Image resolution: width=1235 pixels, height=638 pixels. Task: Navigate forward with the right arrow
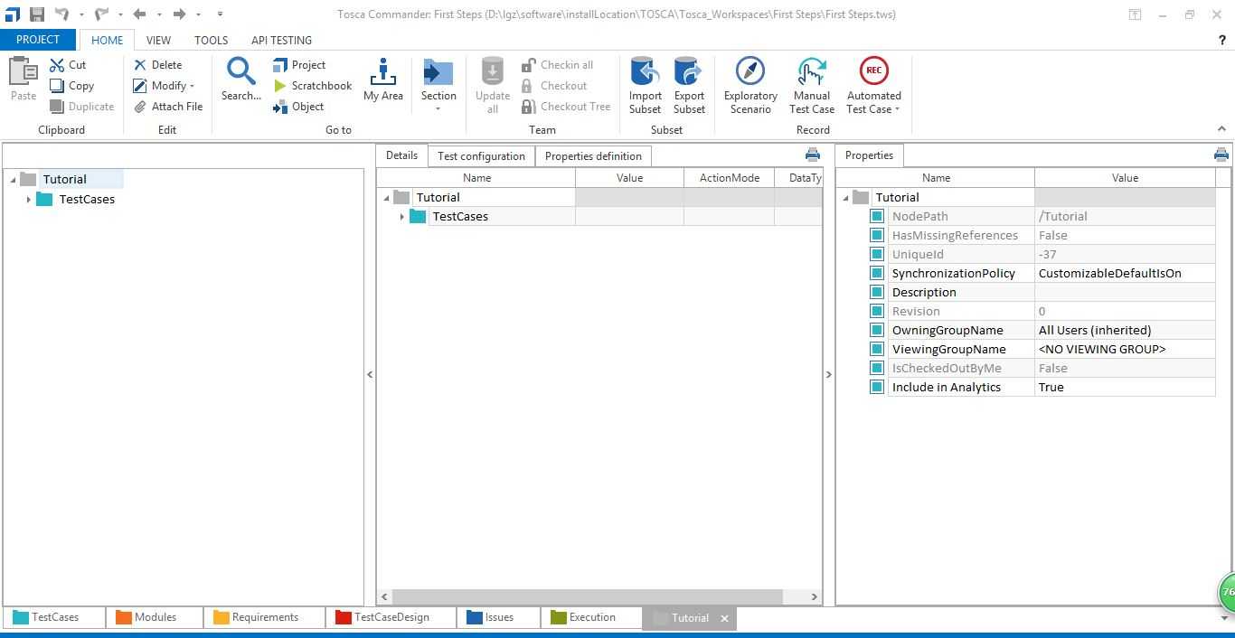[179, 14]
